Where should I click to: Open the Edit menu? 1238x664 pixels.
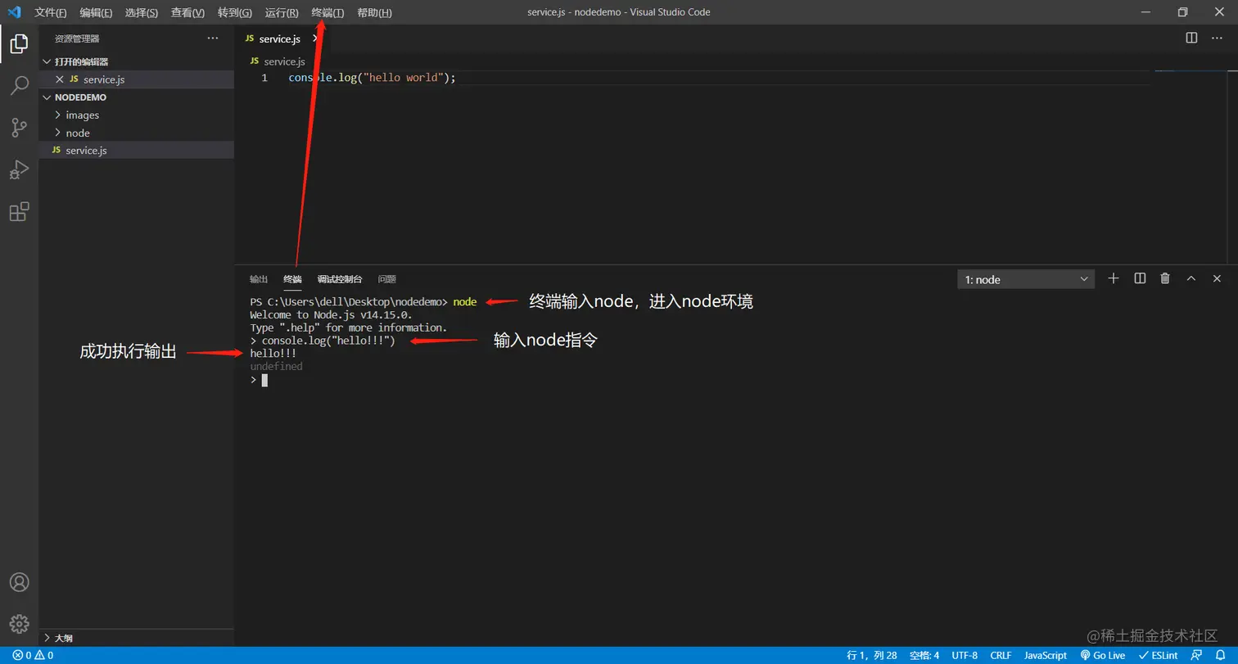point(97,12)
